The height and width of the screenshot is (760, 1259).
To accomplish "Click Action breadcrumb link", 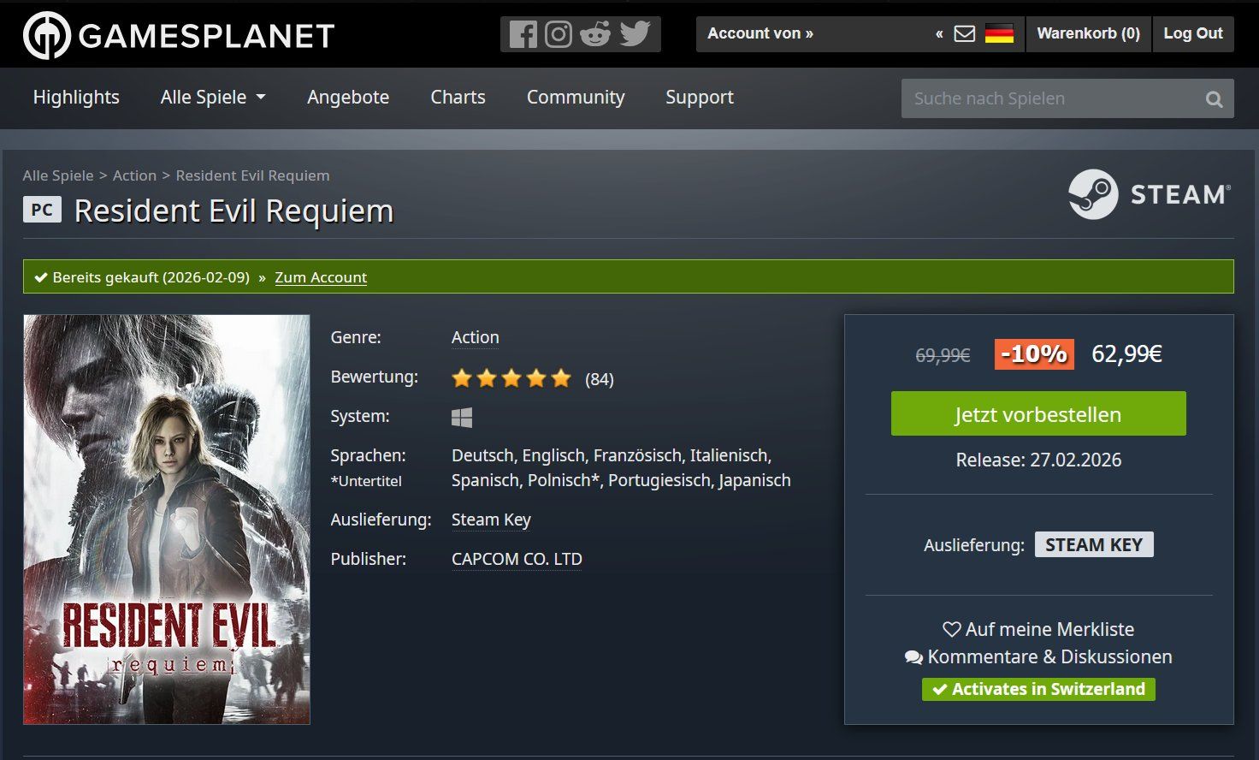I will [x=134, y=175].
